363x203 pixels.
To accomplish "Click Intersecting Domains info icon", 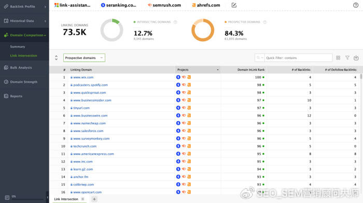I will click(x=175, y=22).
